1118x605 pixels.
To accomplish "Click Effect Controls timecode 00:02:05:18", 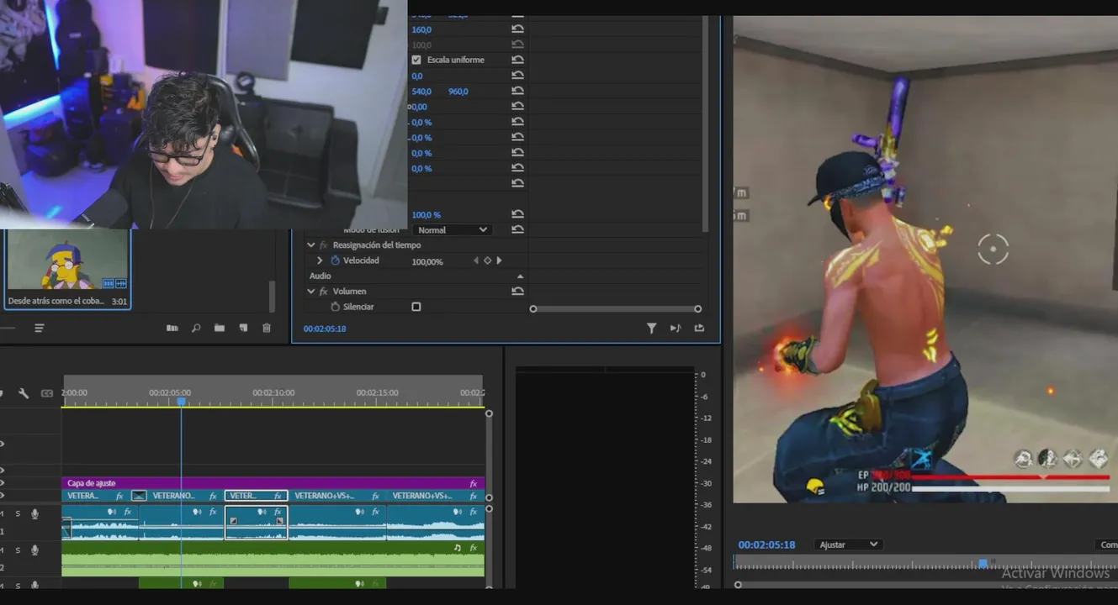I will click(x=325, y=329).
